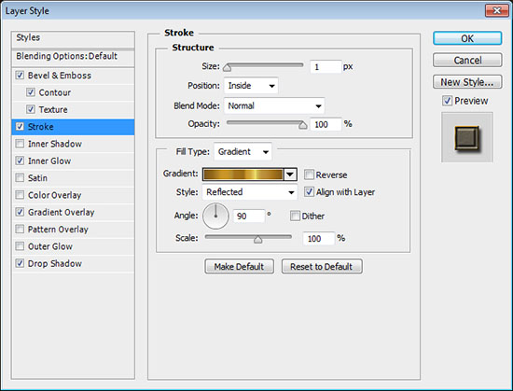Open the Style dropdown showing Reflected
Image resolution: width=513 pixels, height=391 pixels.
click(x=250, y=191)
